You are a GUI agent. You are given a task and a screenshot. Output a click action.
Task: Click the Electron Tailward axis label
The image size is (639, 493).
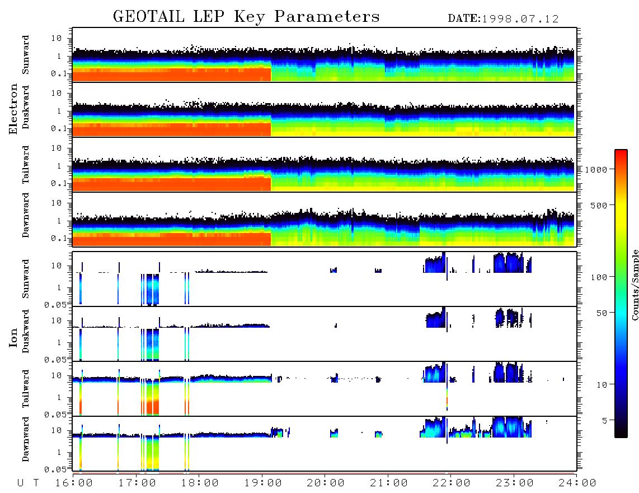[x=26, y=165]
